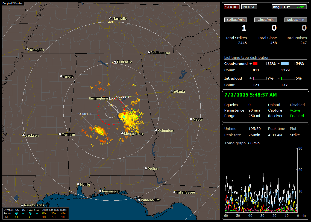Click the Total Strikes value 2446
Image resolution: width=311 pixels, height=222 pixels.
[242, 43]
